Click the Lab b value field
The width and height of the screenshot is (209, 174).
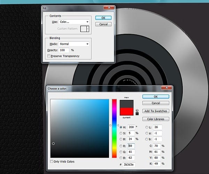coord(157,139)
